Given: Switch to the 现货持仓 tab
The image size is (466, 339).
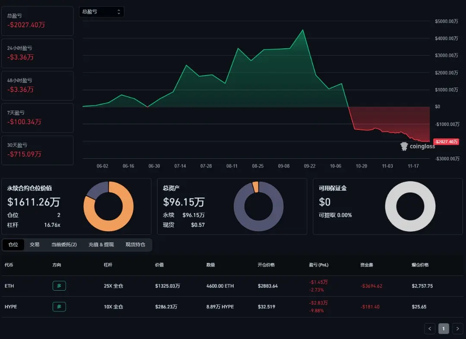Looking at the screenshot, I should tap(135, 245).
